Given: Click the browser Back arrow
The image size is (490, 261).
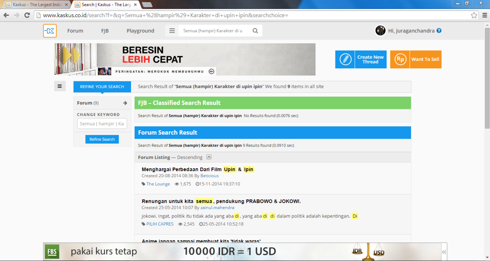Looking at the screenshot, I should tap(6, 15).
